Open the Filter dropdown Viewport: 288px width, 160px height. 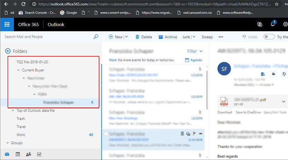[195, 51]
